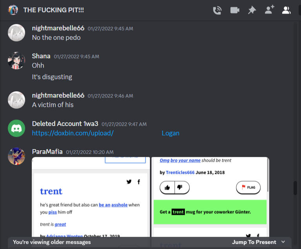
Task: Click the chat scrollbar thumb
Action: 295,188
